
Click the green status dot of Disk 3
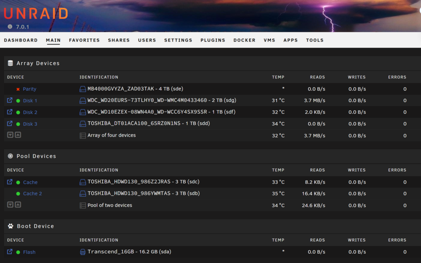pyautogui.click(x=18, y=124)
